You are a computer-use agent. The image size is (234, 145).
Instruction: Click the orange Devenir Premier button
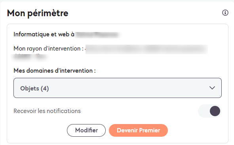click(x=138, y=130)
